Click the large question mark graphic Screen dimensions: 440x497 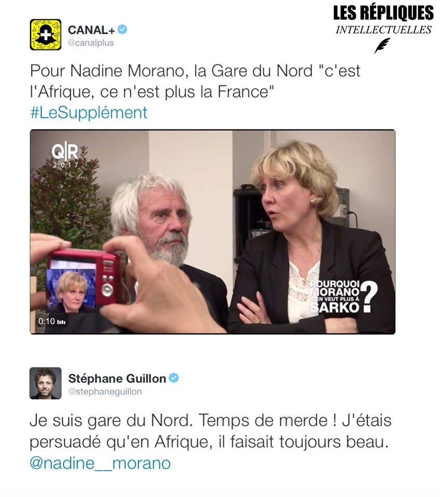[x=369, y=297]
